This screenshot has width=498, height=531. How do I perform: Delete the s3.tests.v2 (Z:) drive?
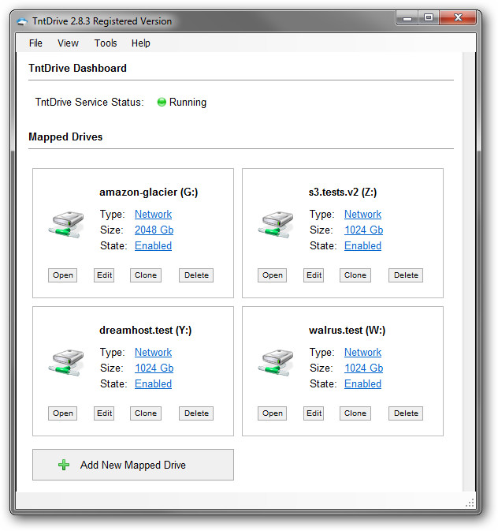click(406, 275)
